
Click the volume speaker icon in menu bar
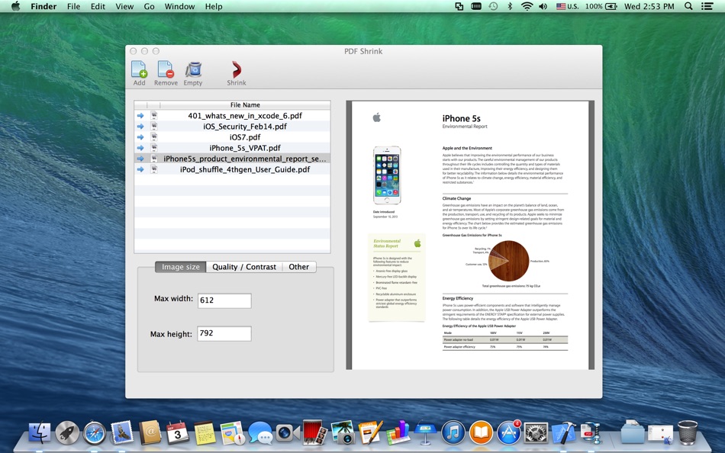(543, 6)
